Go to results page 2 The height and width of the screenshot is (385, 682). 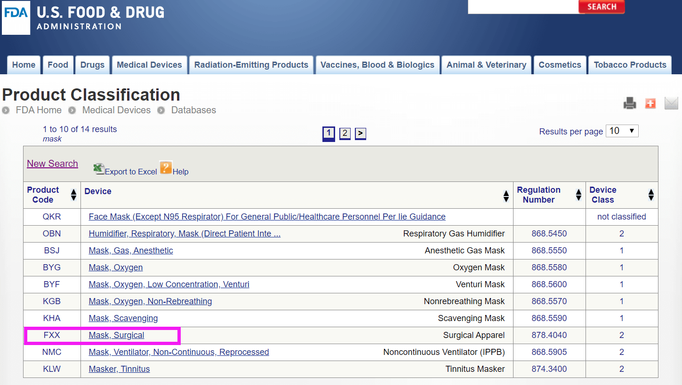(x=345, y=134)
